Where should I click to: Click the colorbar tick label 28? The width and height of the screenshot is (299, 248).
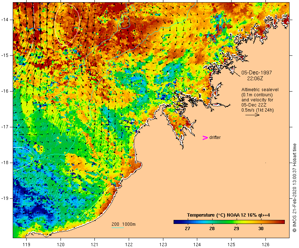point(212,228)
